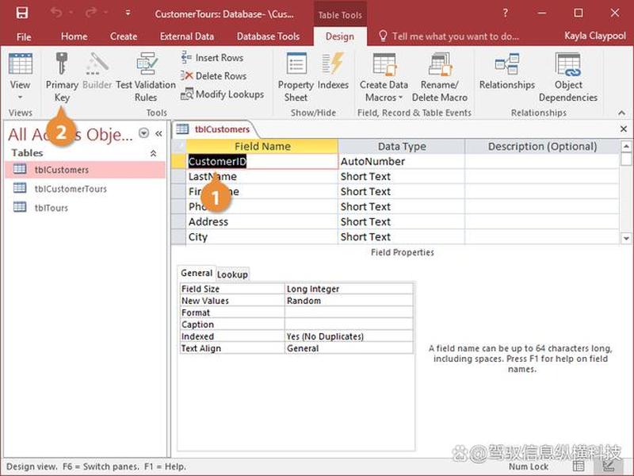
Task: Select the Table Tools contextual tab label
Action: pos(340,15)
